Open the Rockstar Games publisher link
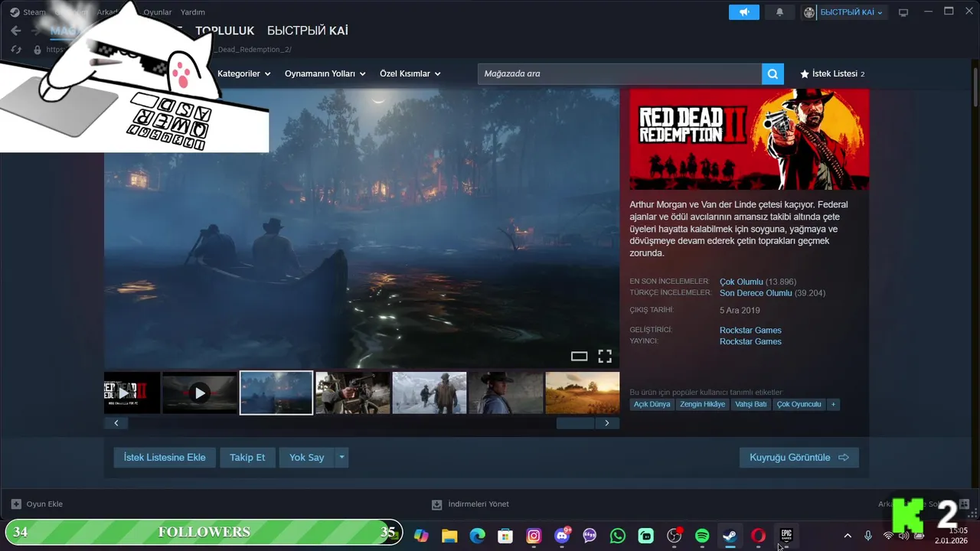Viewport: 980px width, 551px height. click(750, 341)
